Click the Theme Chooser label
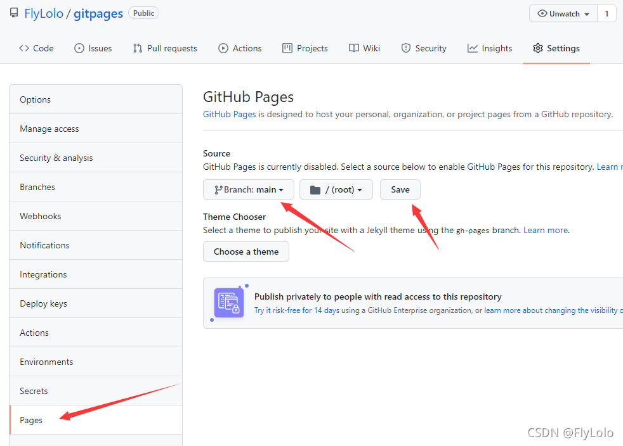 [x=235, y=217]
